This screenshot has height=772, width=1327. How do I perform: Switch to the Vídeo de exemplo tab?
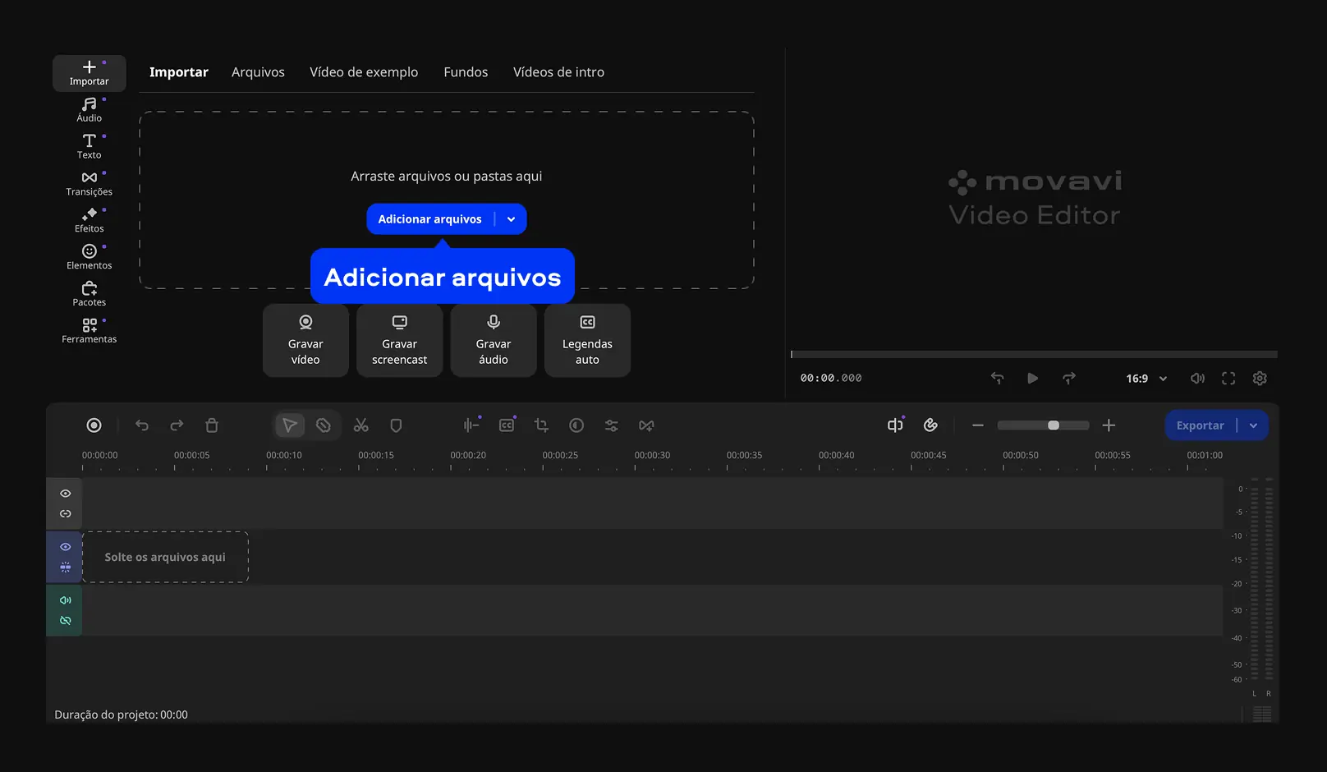pyautogui.click(x=364, y=72)
